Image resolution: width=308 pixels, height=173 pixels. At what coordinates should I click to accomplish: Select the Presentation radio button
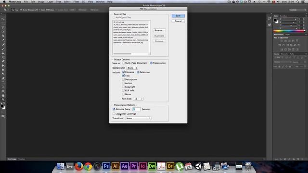[x=151, y=63]
